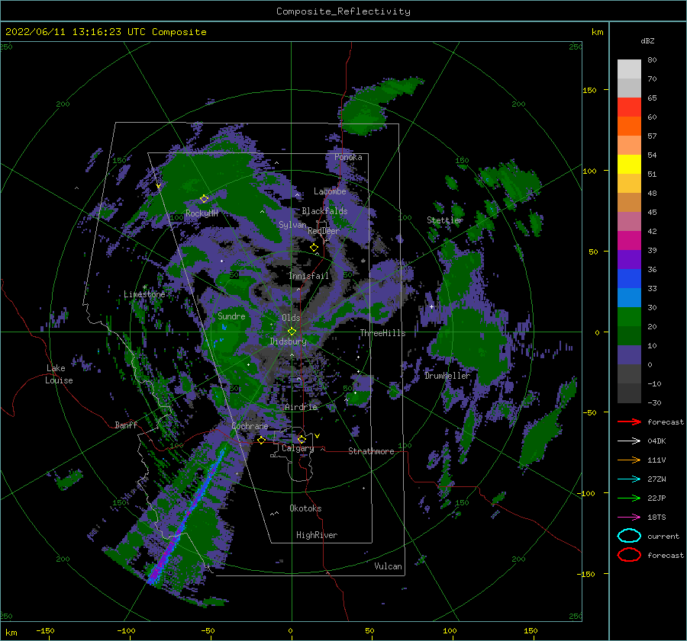Click the Olds city label
This screenshot has height=641, width=687.
[291, 318]
